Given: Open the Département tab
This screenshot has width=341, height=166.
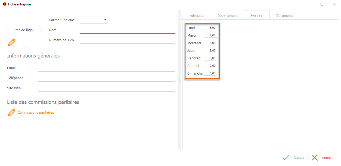Looking at the screenshot, I should (x=228, y=16).
